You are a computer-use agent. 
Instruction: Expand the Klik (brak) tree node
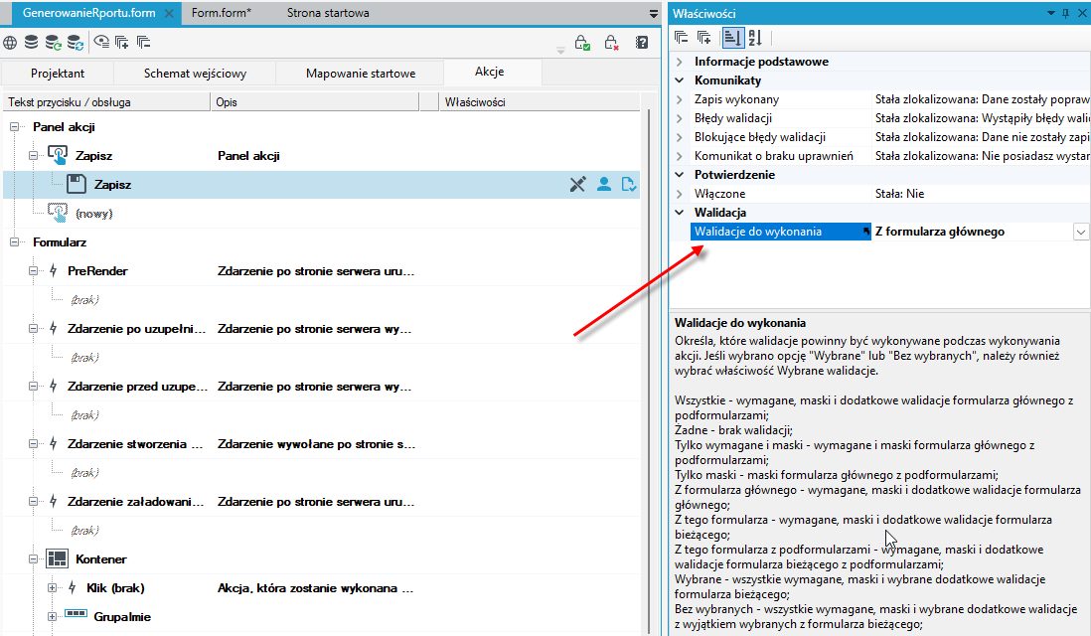(53, 588)
